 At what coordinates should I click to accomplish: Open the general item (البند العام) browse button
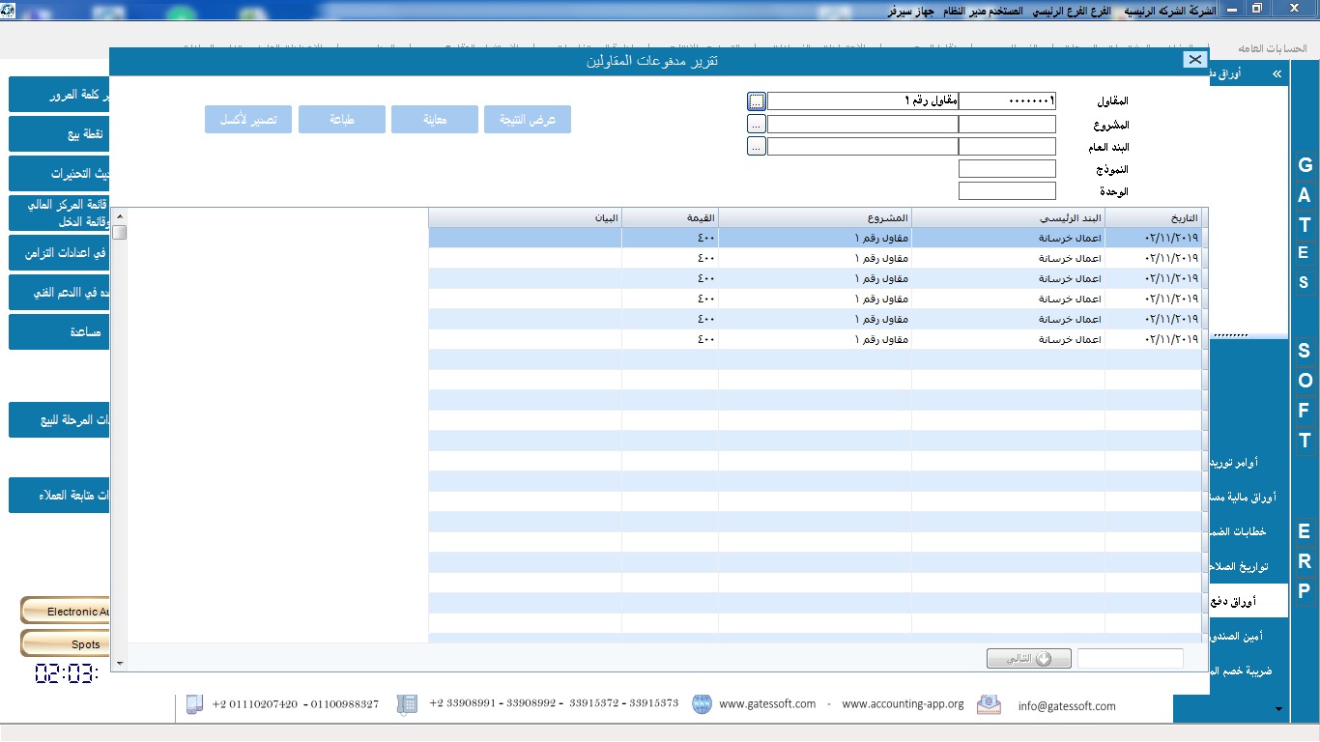pos(757,147)
